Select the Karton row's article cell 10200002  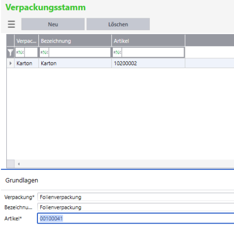[148, 63]
